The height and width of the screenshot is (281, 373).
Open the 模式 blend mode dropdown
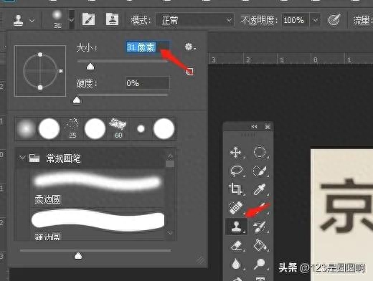[194, 20]
